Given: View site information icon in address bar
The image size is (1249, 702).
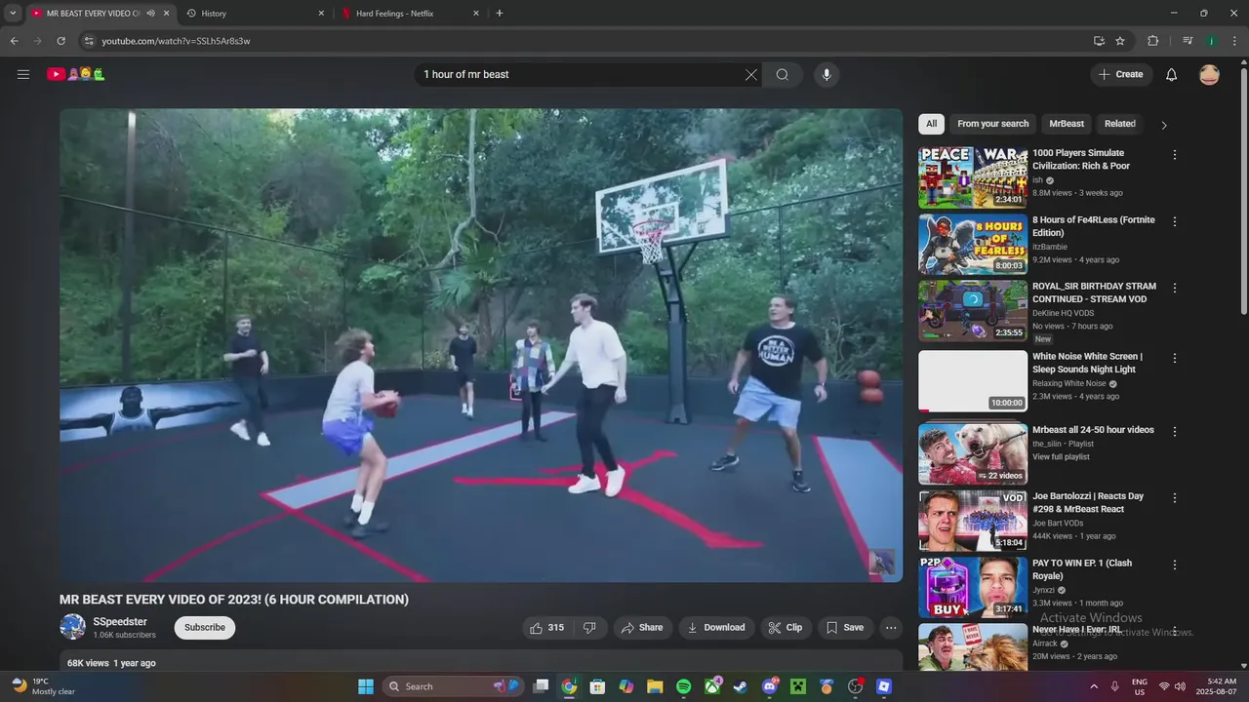Looking at the screenshot, I should (x=89, y=41).
